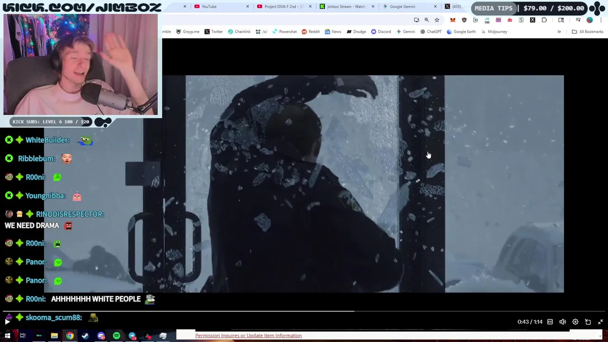Image resolution: width=608 pixels, height=342 pixels.
Task: Click the RINODISRESPECTOR chat username
Action: [70, 214]
